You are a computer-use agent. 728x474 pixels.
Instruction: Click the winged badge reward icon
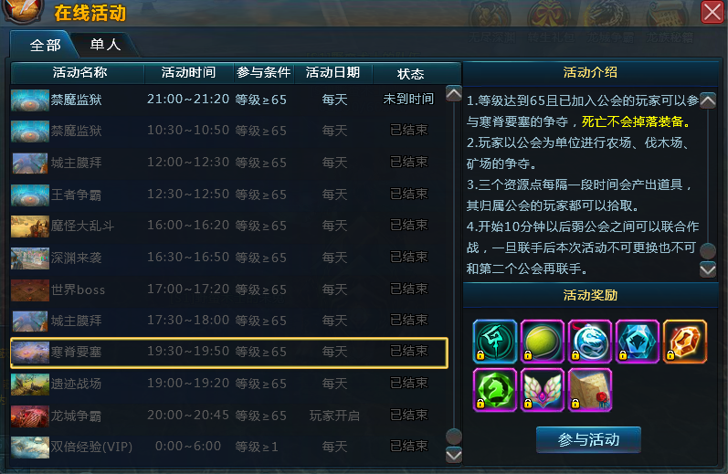tap(543, 390)
